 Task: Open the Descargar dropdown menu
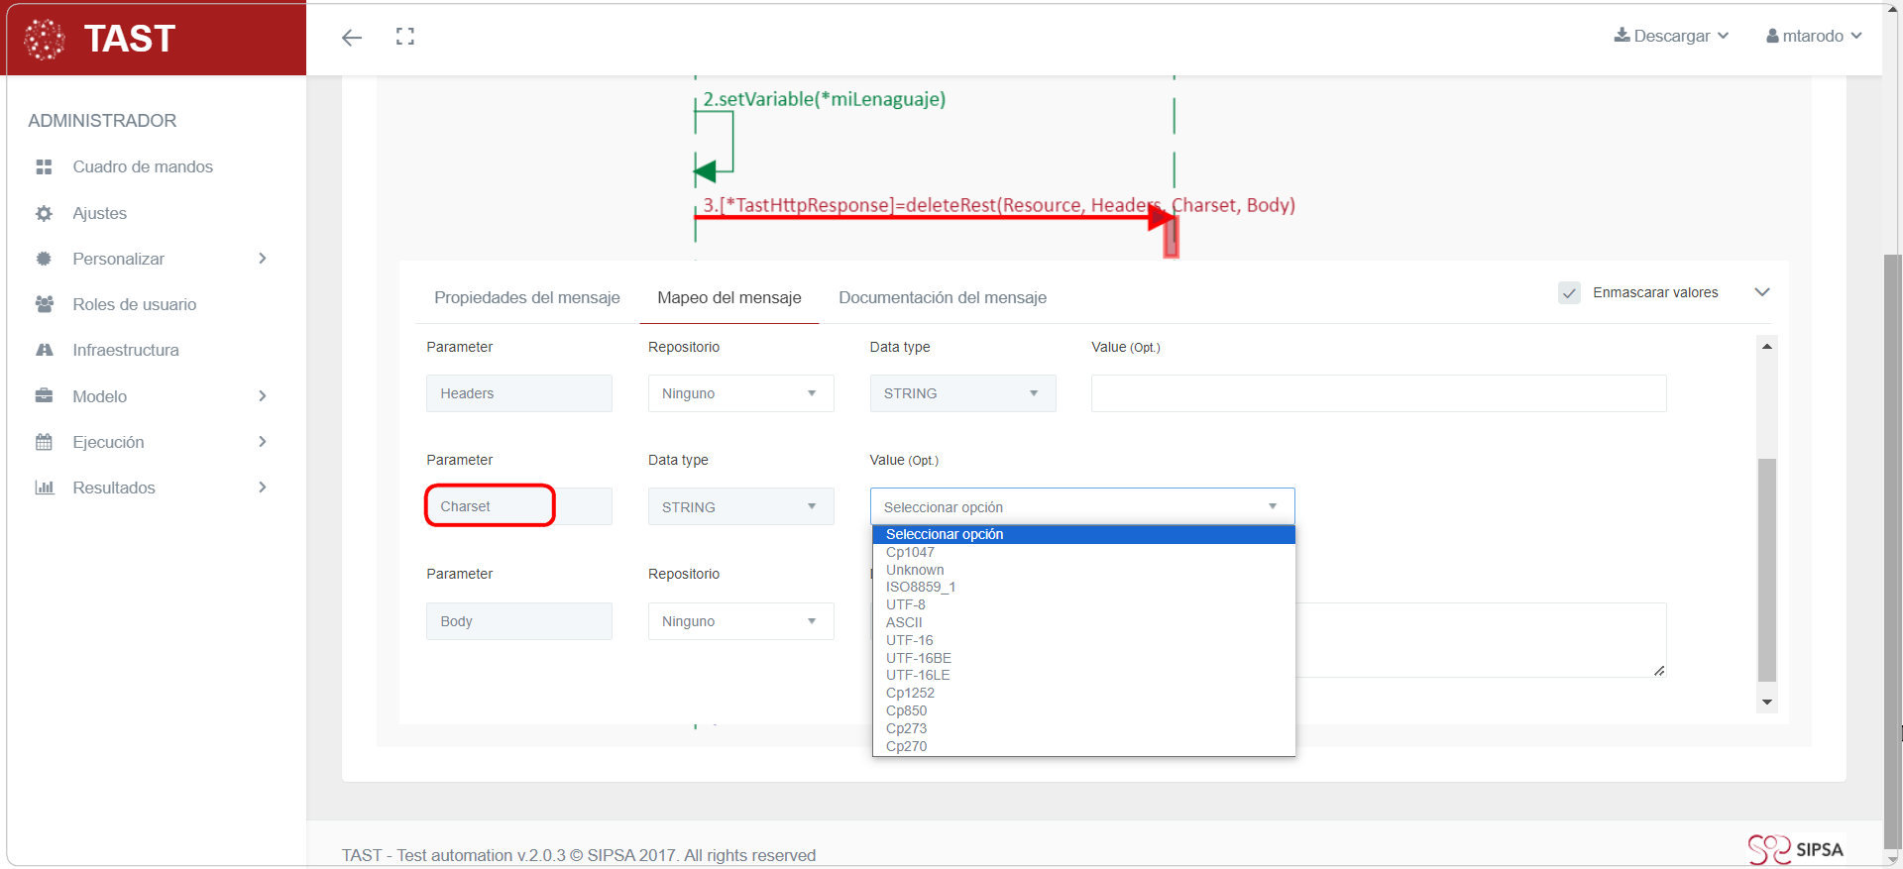pyautogui.click(x=1671, y=36)
